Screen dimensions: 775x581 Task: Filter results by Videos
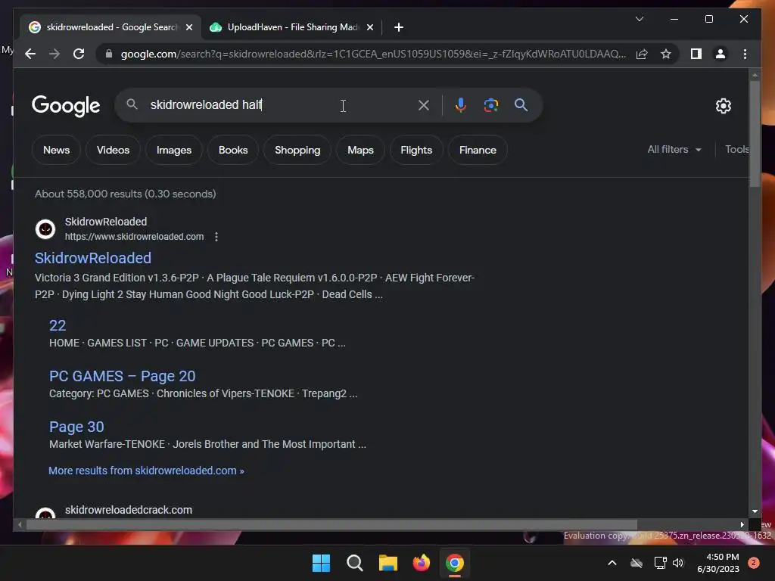point(113,150)
